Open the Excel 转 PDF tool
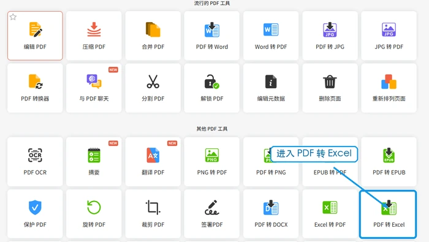Screen dimensions: 429x242 [330, 214]
